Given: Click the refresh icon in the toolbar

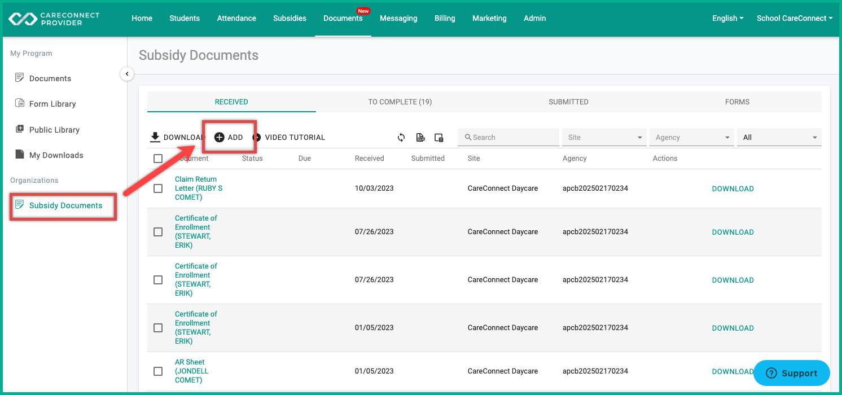Looking at the screenshot, I should click(401, 137).
